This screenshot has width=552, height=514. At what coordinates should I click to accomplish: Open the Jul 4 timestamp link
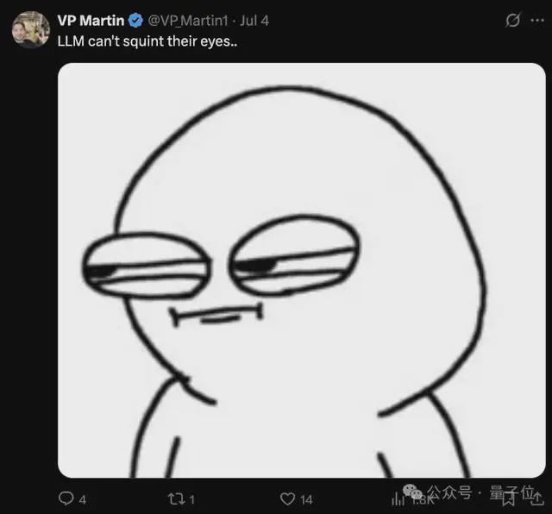254,21
